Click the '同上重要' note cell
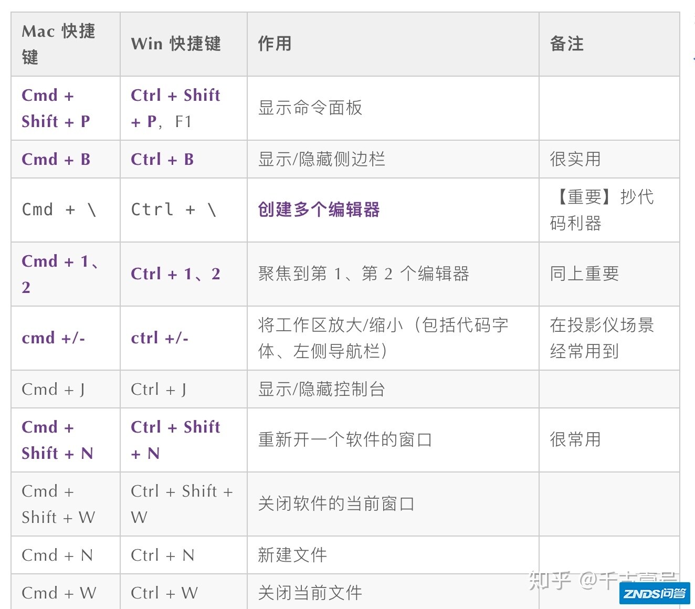The height and width of the screenshot is (609, 695). 609,274
